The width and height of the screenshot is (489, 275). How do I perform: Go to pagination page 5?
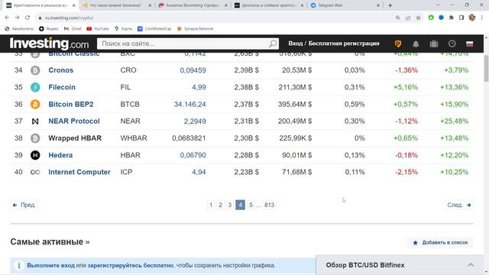pyautogui.click(x=251, y=205)
